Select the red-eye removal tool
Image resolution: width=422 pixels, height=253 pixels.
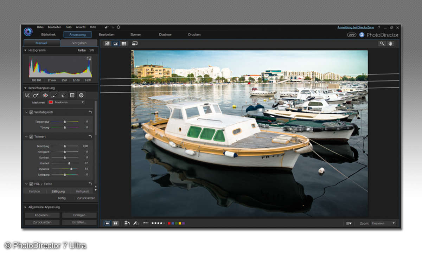[x=45, y=95]
